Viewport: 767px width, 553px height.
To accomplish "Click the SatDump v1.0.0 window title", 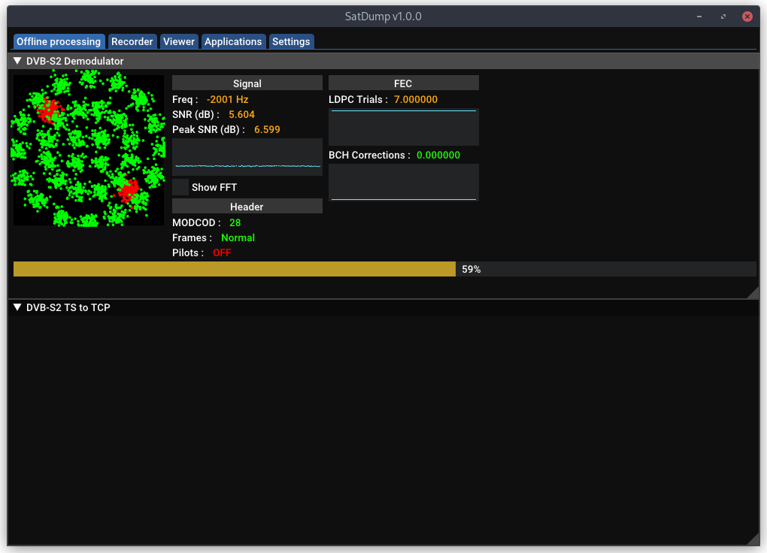I will (383, 17).
